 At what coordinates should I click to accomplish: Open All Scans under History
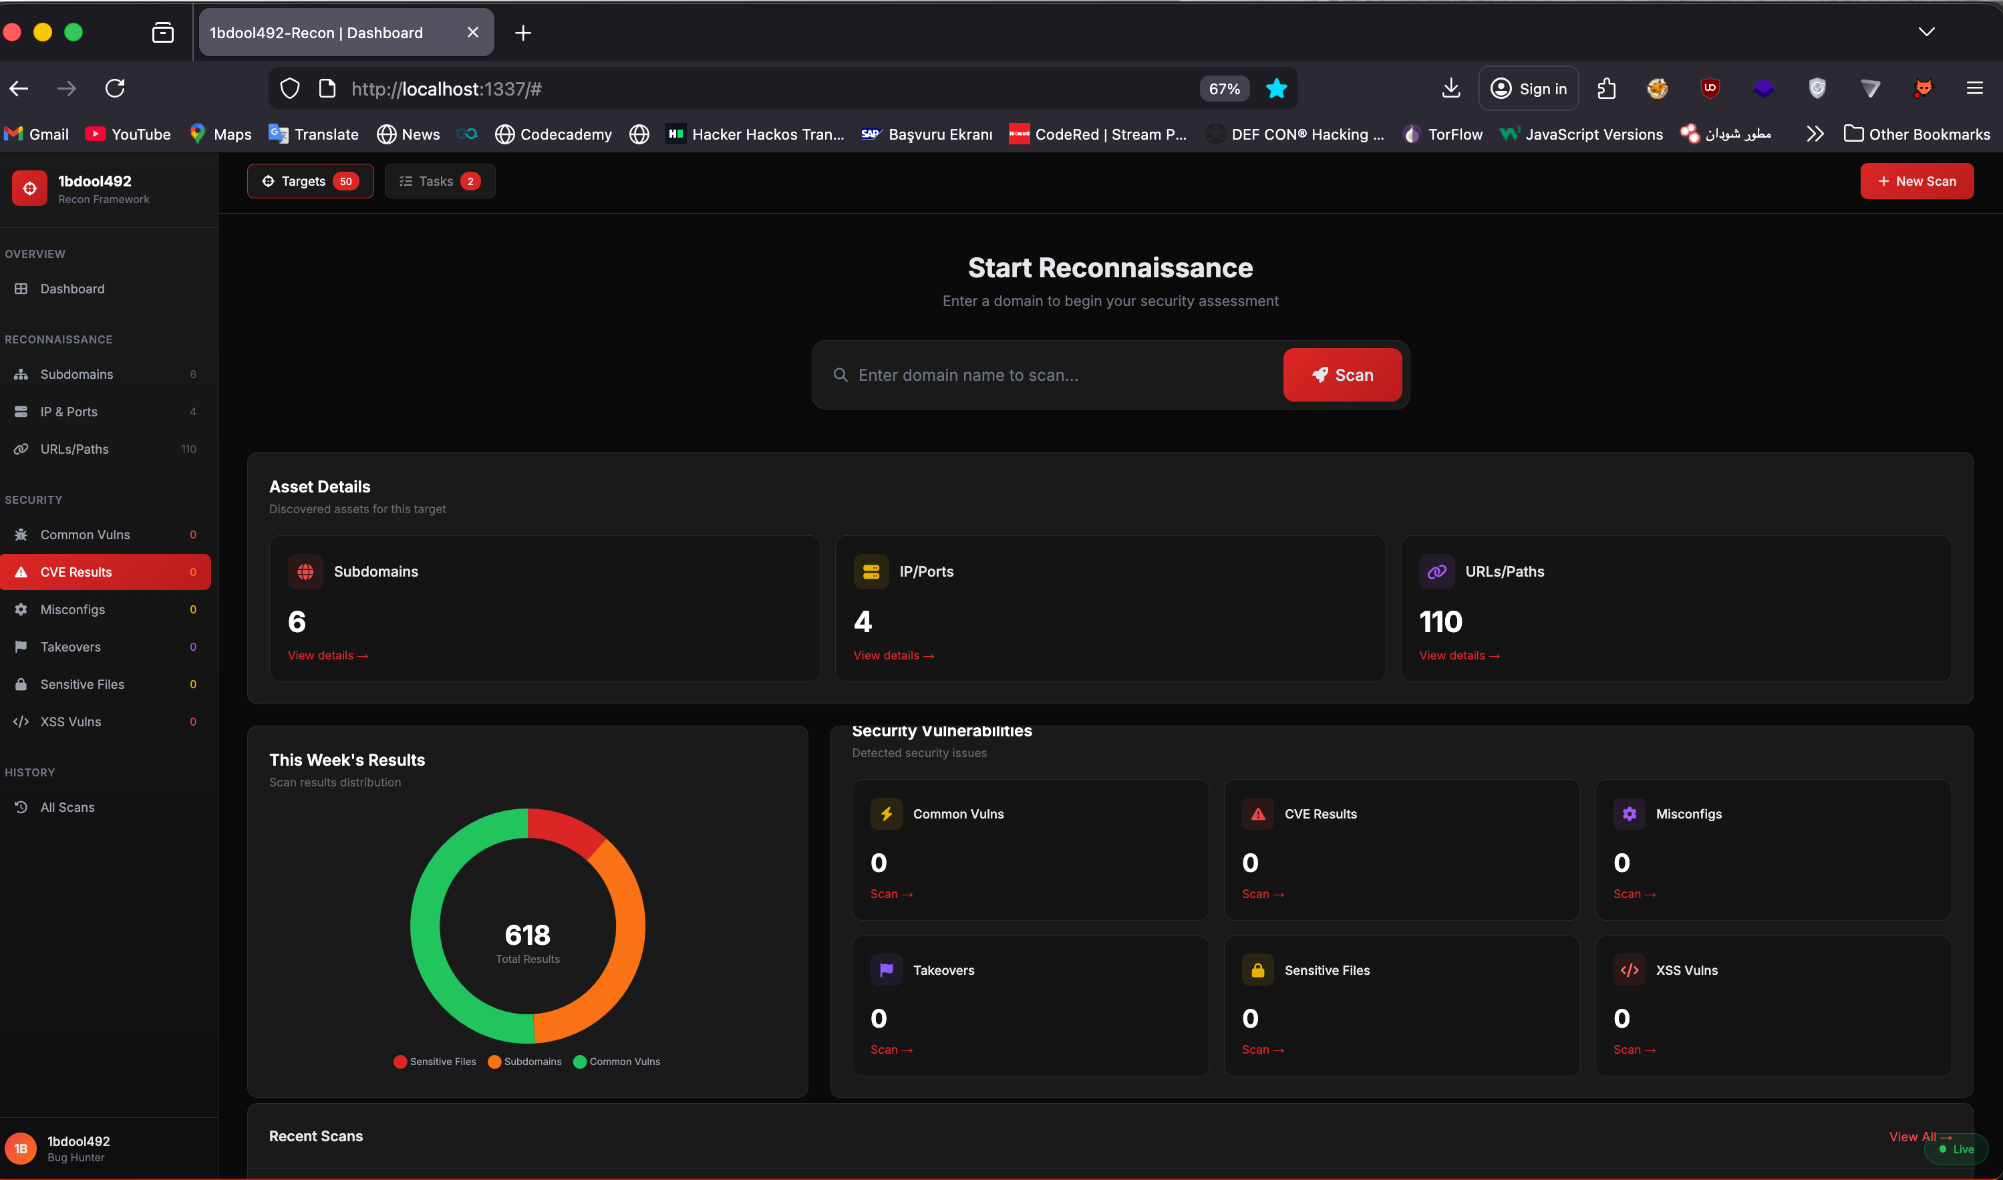(x=67, y=806)
